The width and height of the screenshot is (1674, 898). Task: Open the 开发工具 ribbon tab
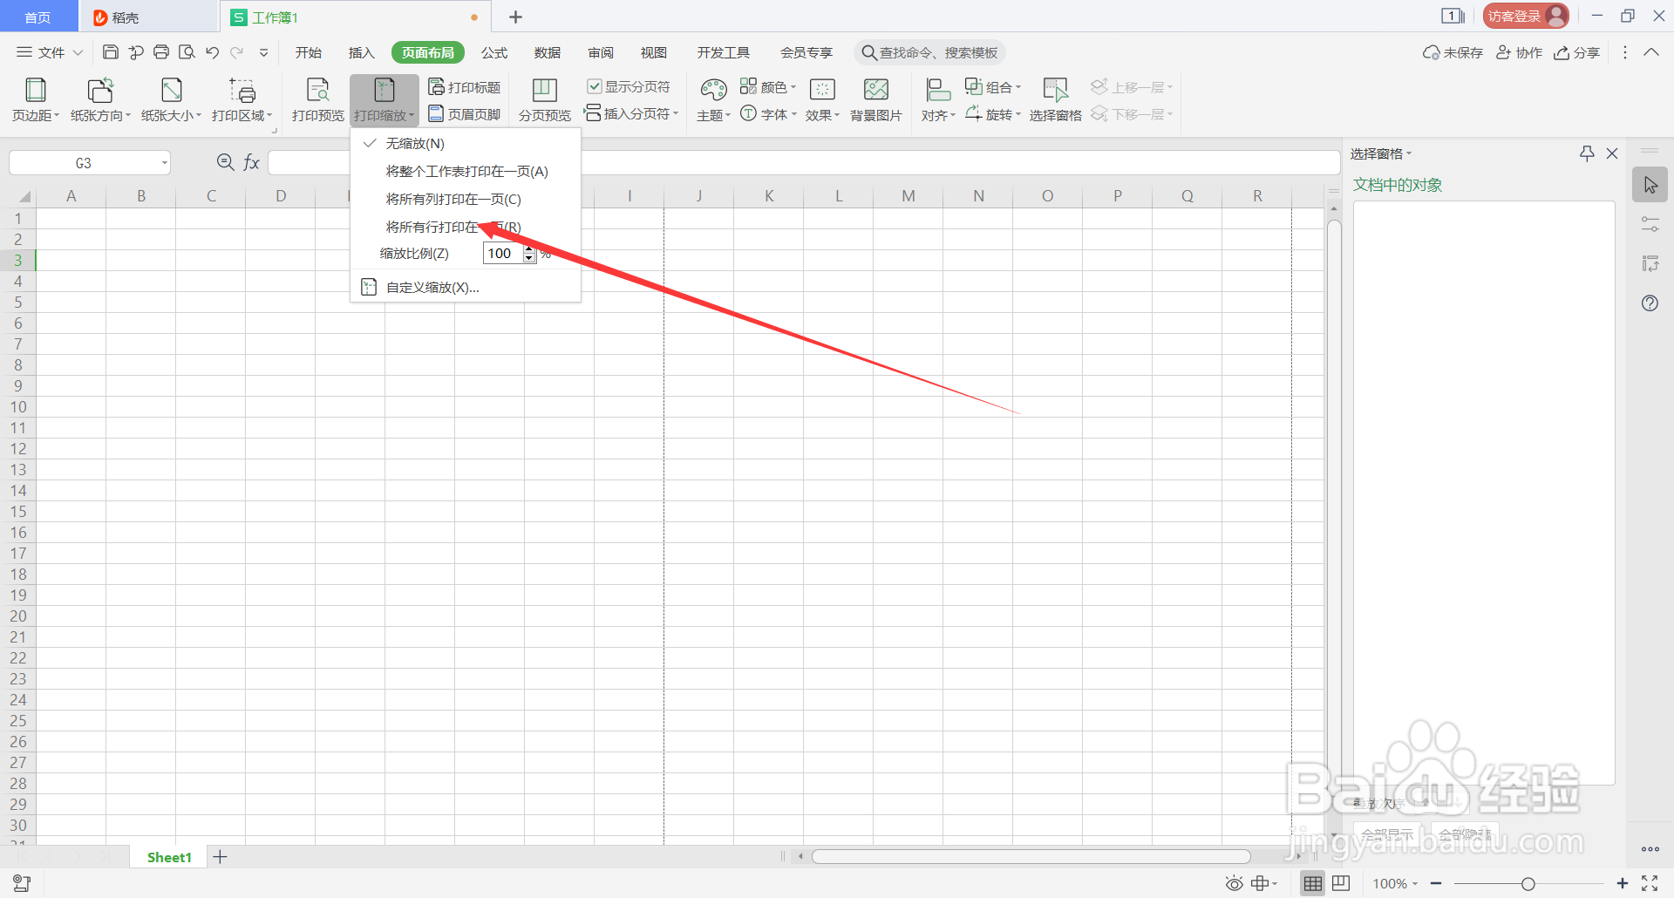point(723,52)
